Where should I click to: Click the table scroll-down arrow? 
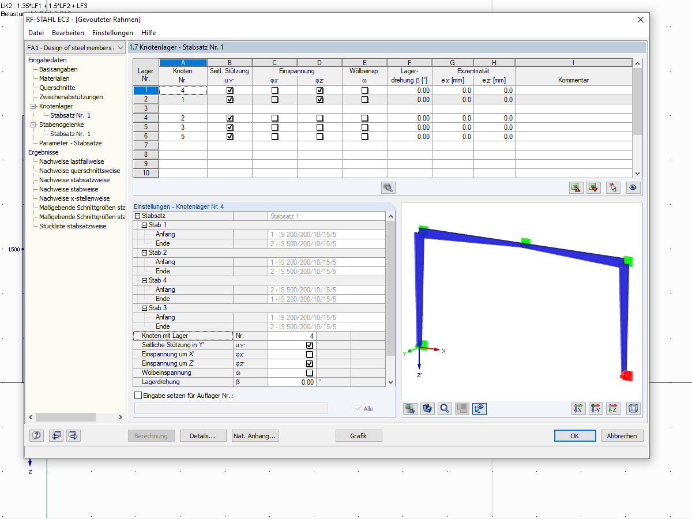click(x=637, y=173)
